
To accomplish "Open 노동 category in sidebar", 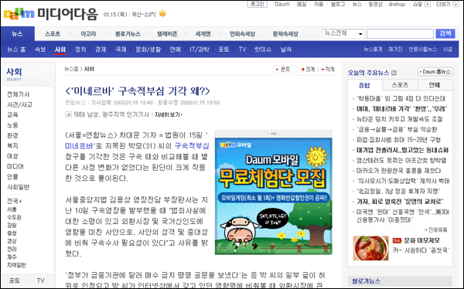I will coord(12,125).
